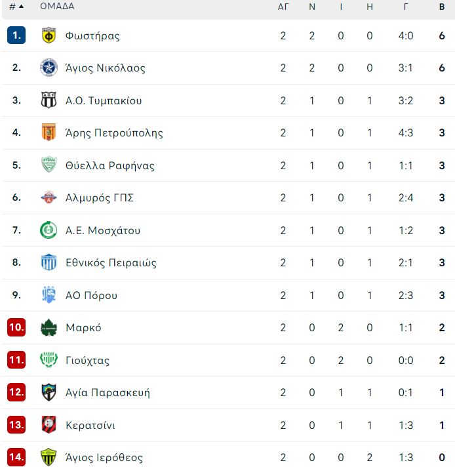Click the Αλμυρός ΓΠΣ club logo
The width and height of the screenshot is (455, 467).
pos(49,197)
